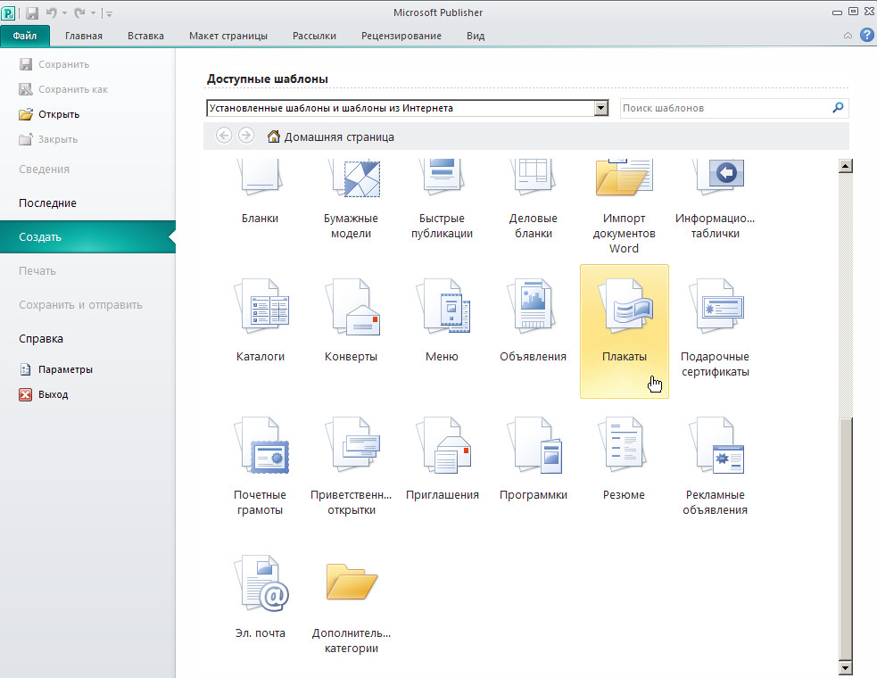Switch to the Вставка ribbon tab

146,36
